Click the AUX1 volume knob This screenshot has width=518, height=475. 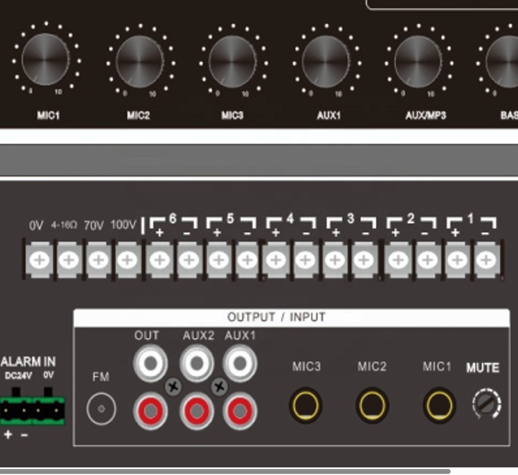click(326, 60)
